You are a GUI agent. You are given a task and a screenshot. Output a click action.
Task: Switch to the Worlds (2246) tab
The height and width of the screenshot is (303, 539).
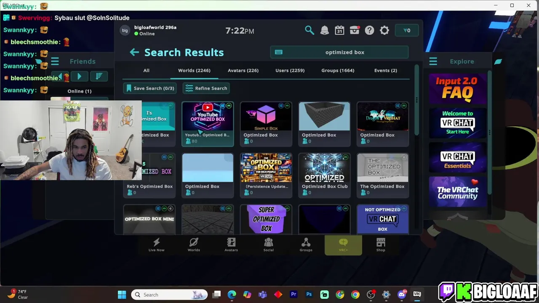[x=194, y=70]
